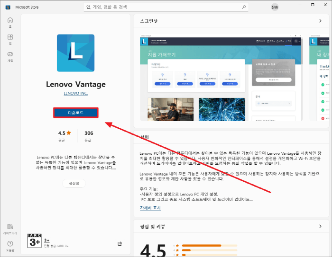Click the share icon below the app description

pos(120,243)
